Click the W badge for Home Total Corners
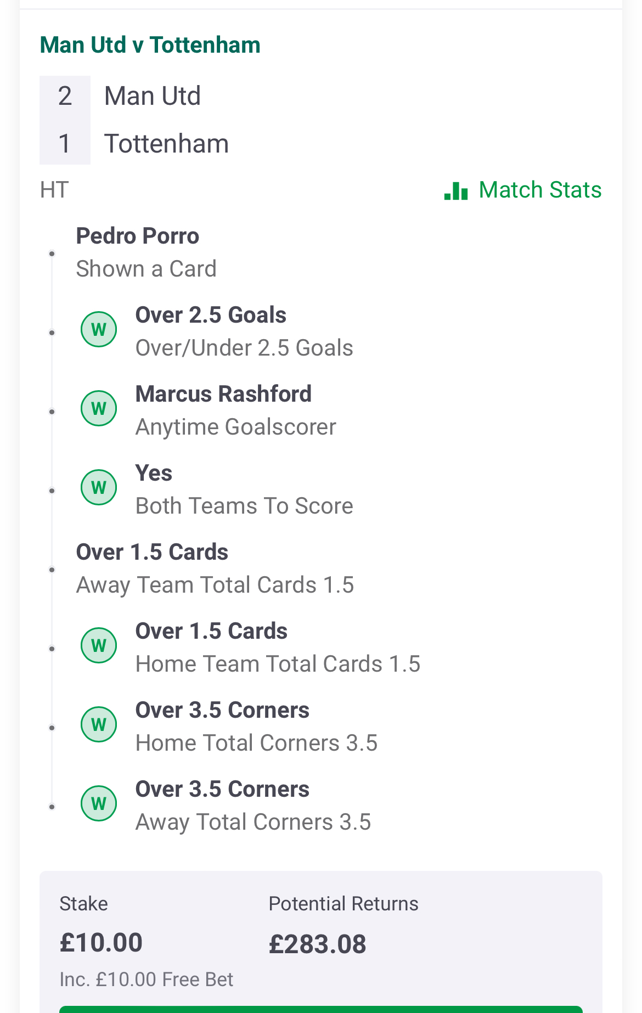Image resolution: width=642 pixels, height=1013 pixels. (99, 724)
